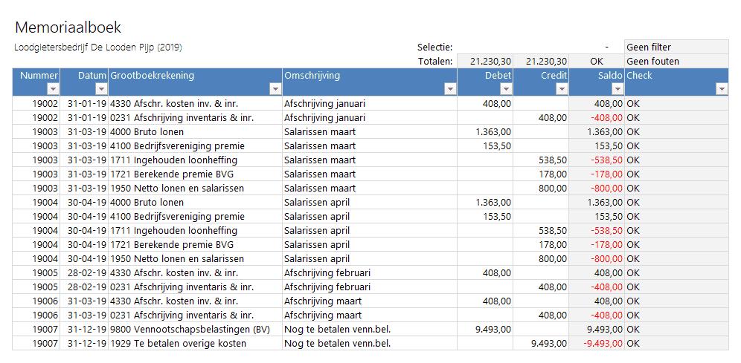This screenshot has width=741, height=363.
Task: Click the Grootboekrekening header label text
Action: pos(153,75)
